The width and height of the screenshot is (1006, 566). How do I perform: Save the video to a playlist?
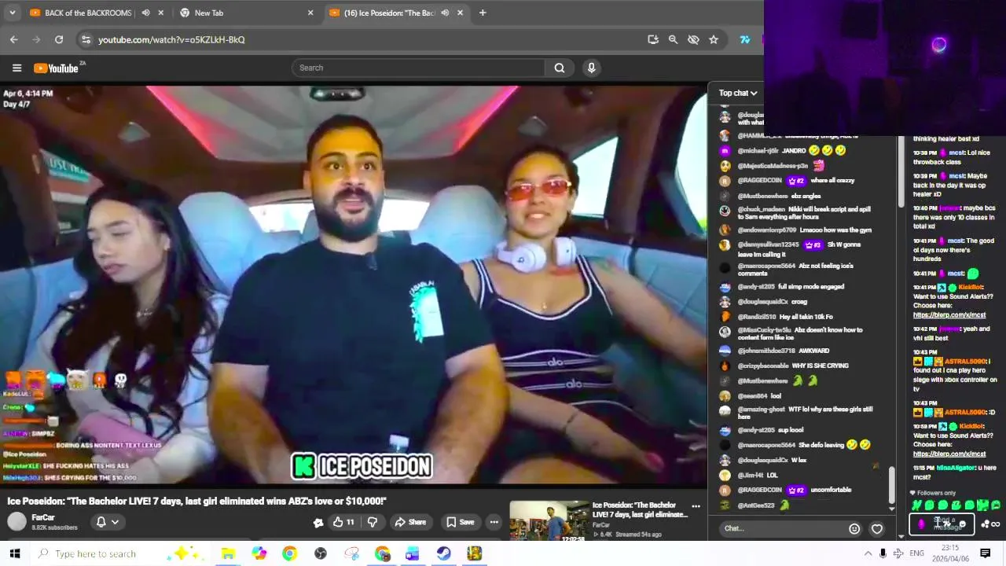point(461,522)
